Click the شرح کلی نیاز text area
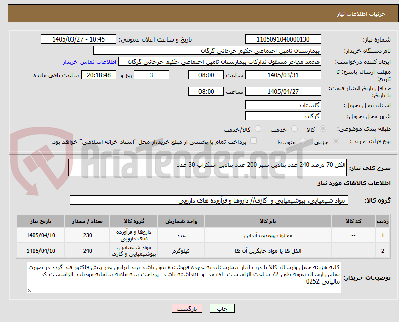The width and height of the screenshot is (399, 322). (x=208, y=168)
